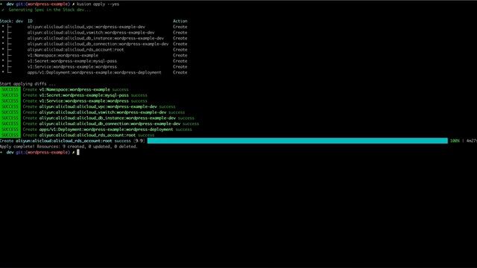Click 'Create' action for apps/v1:Deployment plan row

tap(180, 72)
